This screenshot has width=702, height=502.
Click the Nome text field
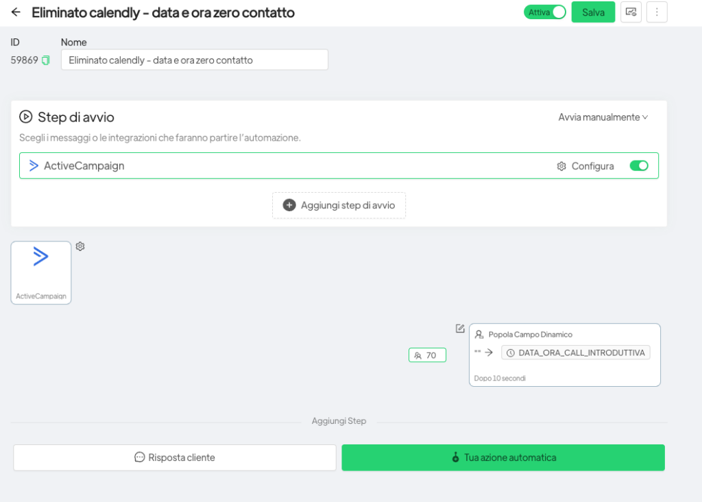(194, 60)
